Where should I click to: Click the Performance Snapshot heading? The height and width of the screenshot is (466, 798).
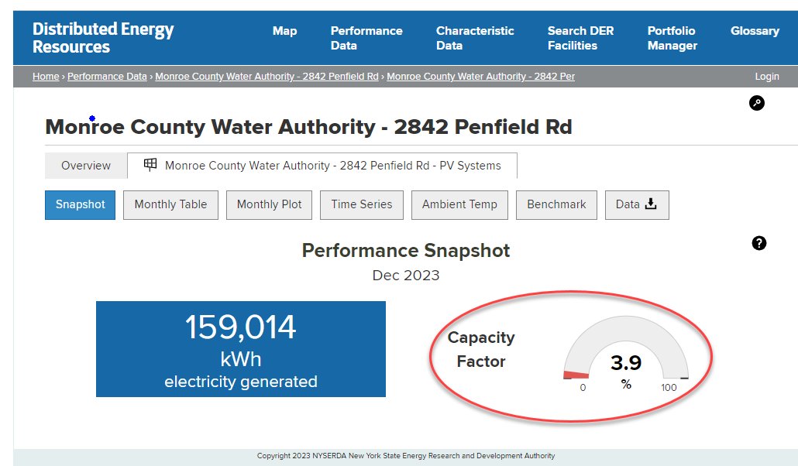(406, 251)
